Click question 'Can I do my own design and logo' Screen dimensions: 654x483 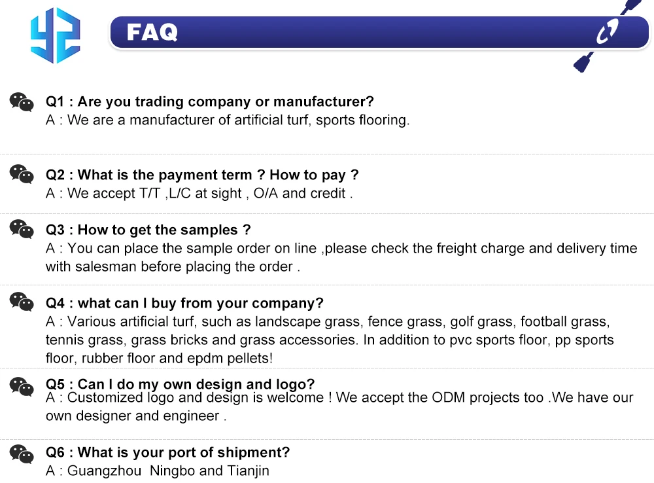180,384
